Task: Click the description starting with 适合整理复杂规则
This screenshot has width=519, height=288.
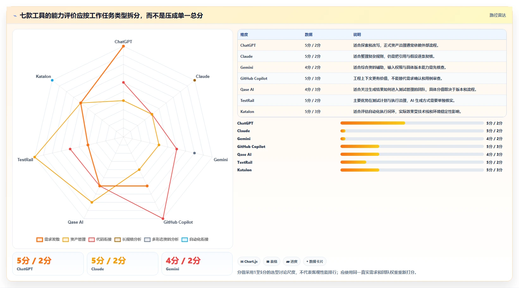Action: 394,56
